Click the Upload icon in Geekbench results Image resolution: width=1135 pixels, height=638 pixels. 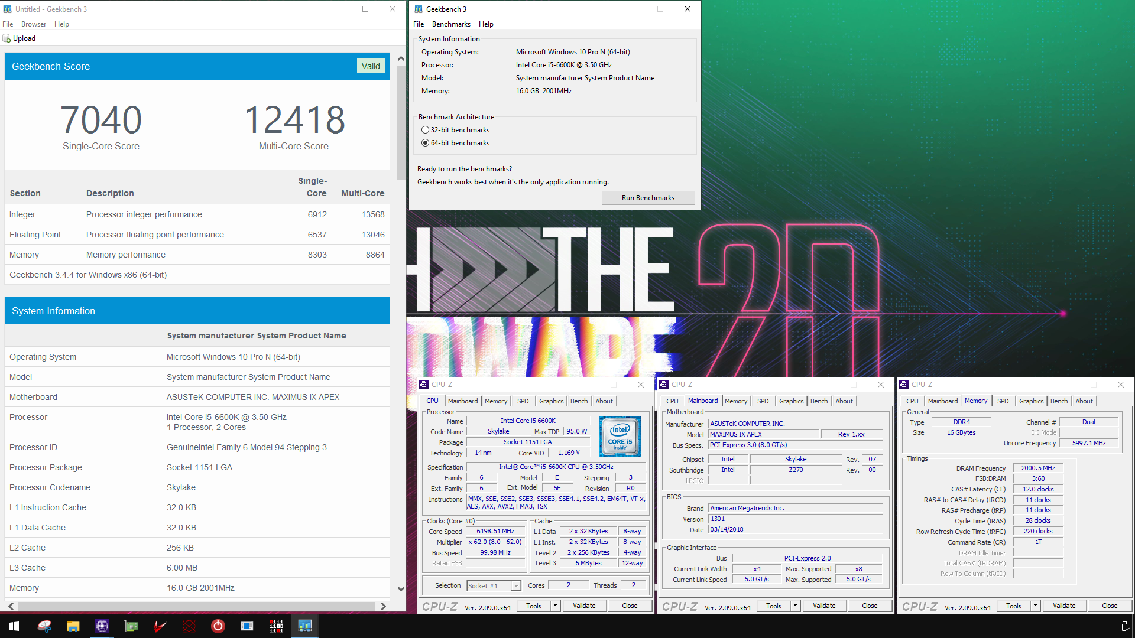7,38
